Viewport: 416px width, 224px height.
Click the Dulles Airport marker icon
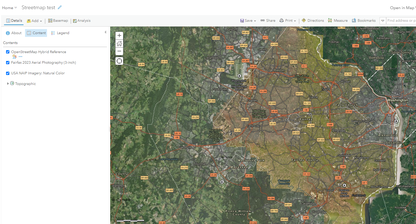[239, 76]
